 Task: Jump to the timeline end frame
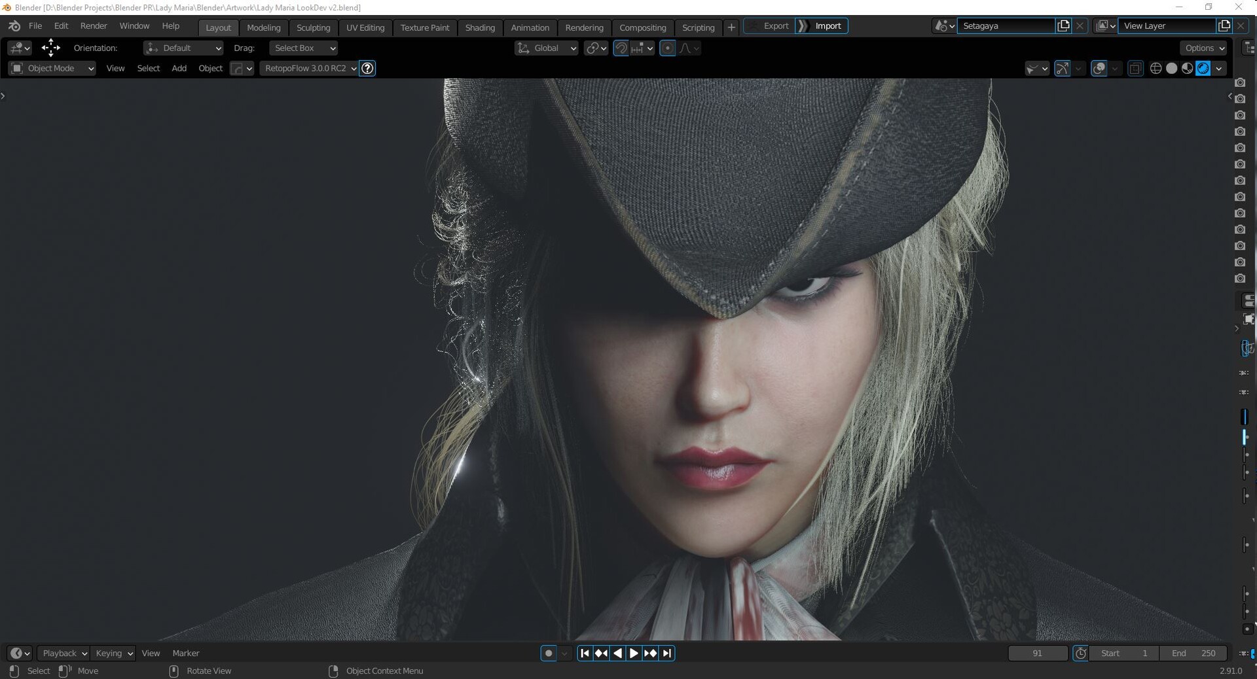point(666,653)
